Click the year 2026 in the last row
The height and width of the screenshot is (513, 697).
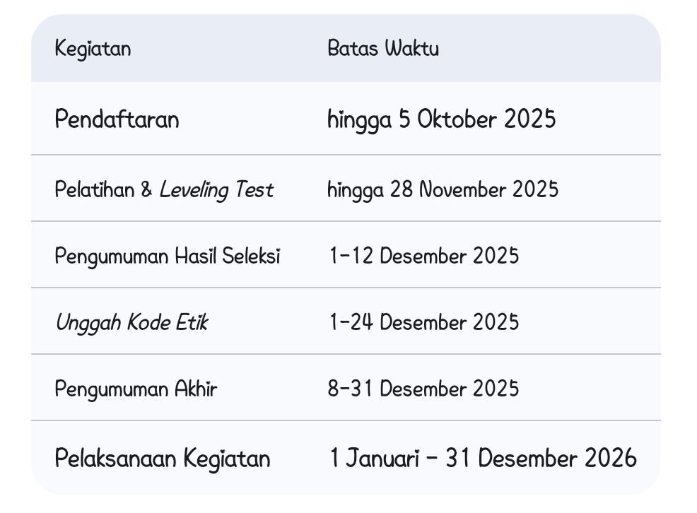[610, 459]
